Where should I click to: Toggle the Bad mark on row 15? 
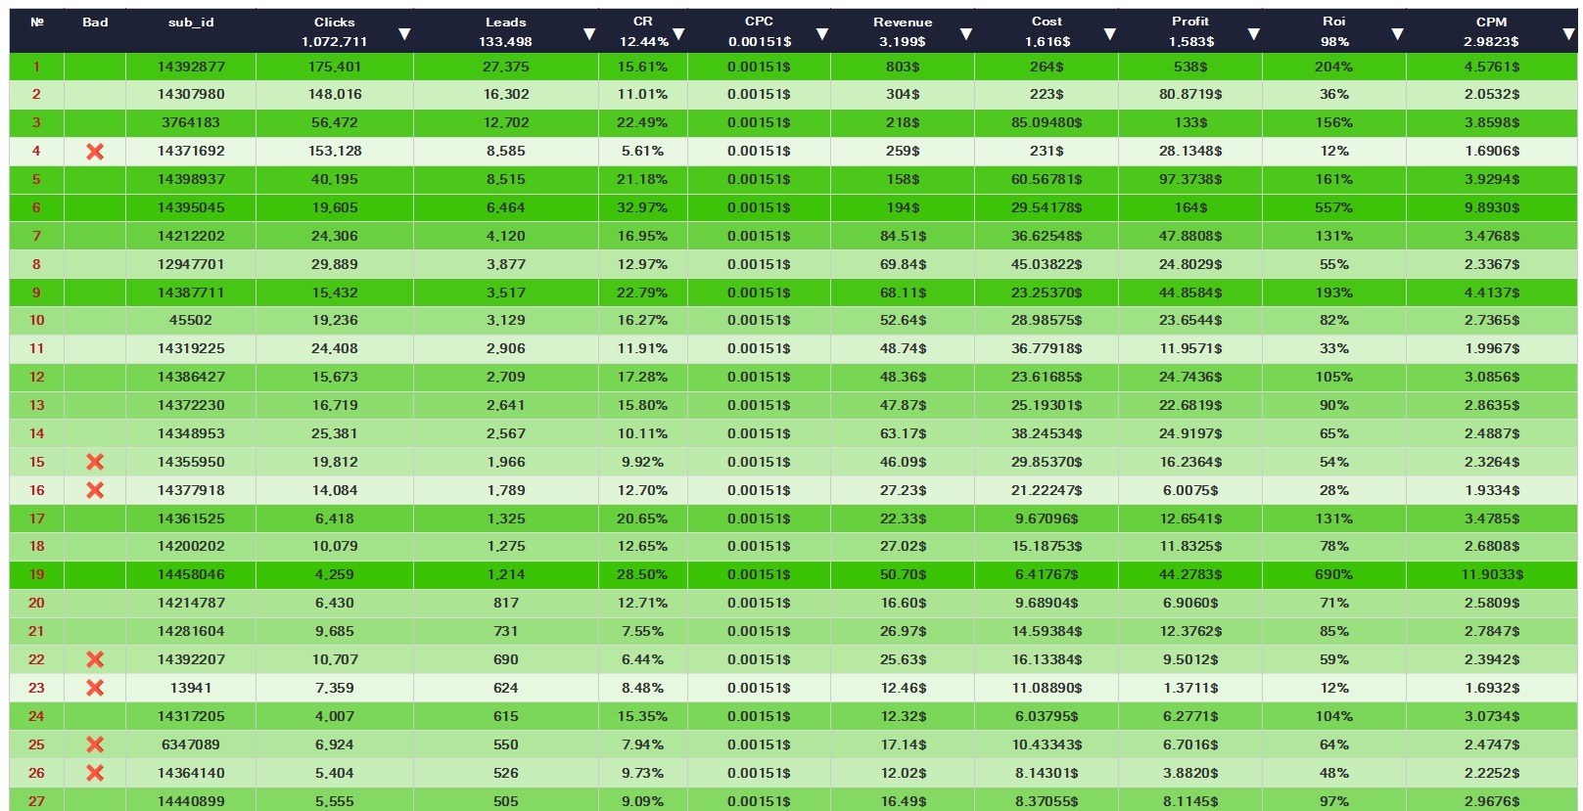coord(95,462)
